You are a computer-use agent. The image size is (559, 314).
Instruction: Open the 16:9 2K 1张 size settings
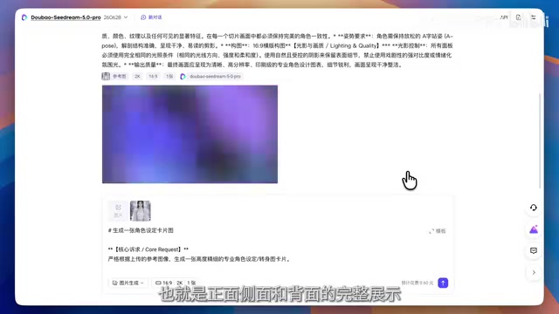(x=176, y=283)
